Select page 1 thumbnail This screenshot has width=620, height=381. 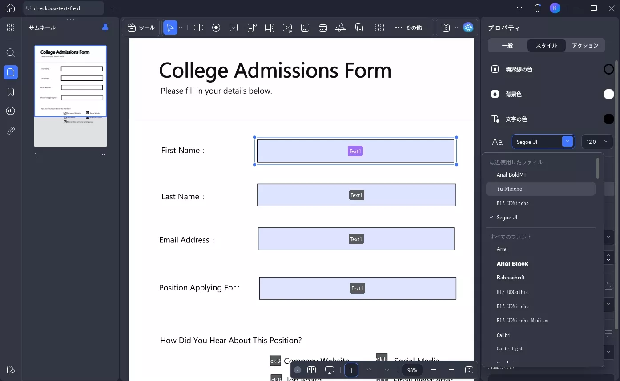tap(70, 96)
